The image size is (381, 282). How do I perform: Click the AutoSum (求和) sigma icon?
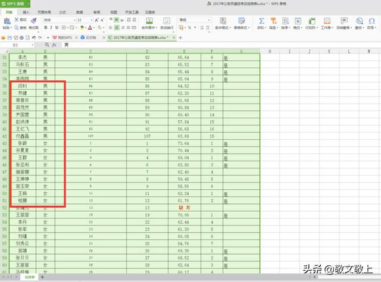(261, 21)
